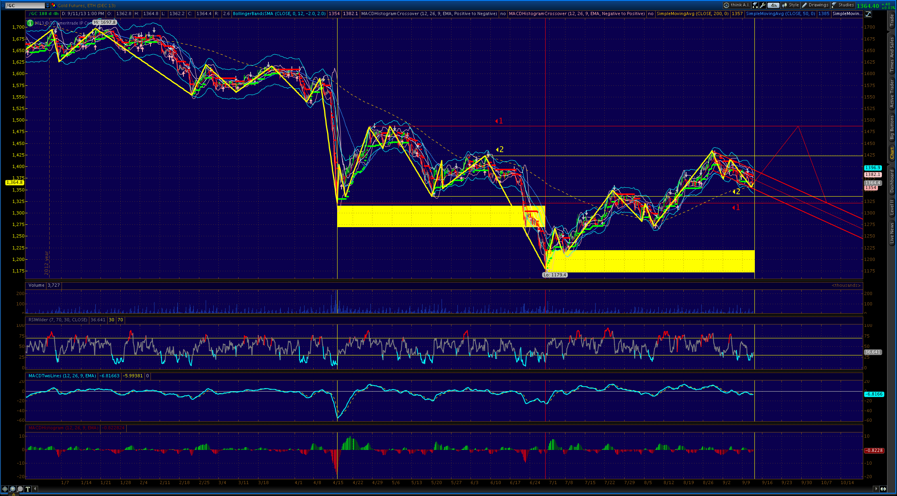
Task: Click the MACDHistogram study label
Action: pos(63,428)
